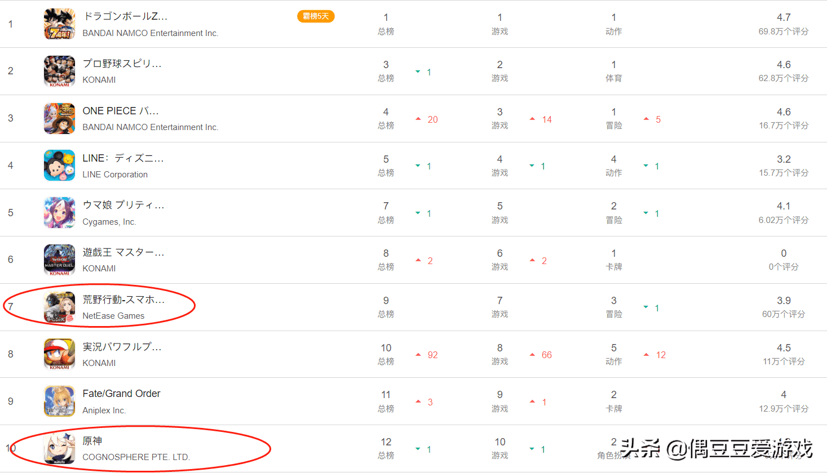Click the red +5 adventure rank change
The width and height of the screenshot is (827, 473).
(x=652, y=119)
